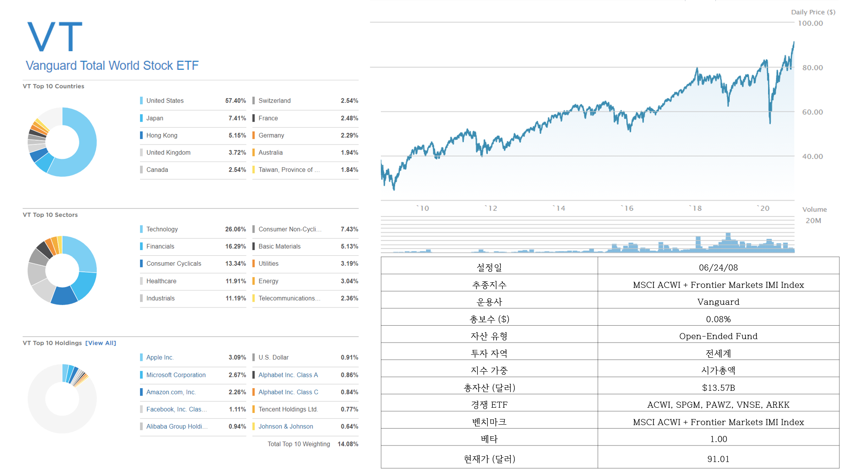Viewport: 846px width, 472px height.
Task: Click the United States color swatch
Action: coord(141,101)
